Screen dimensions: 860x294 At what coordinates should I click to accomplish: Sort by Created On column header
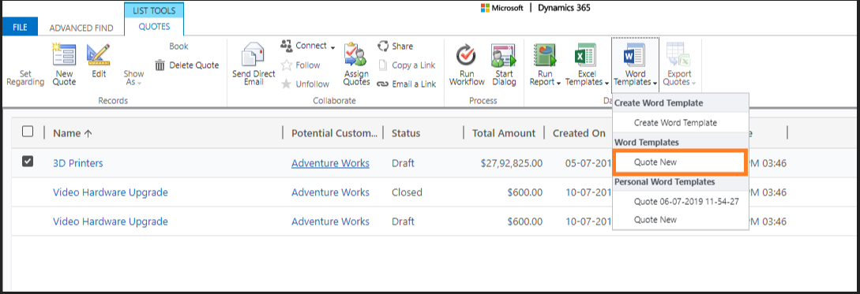(579, 133)
